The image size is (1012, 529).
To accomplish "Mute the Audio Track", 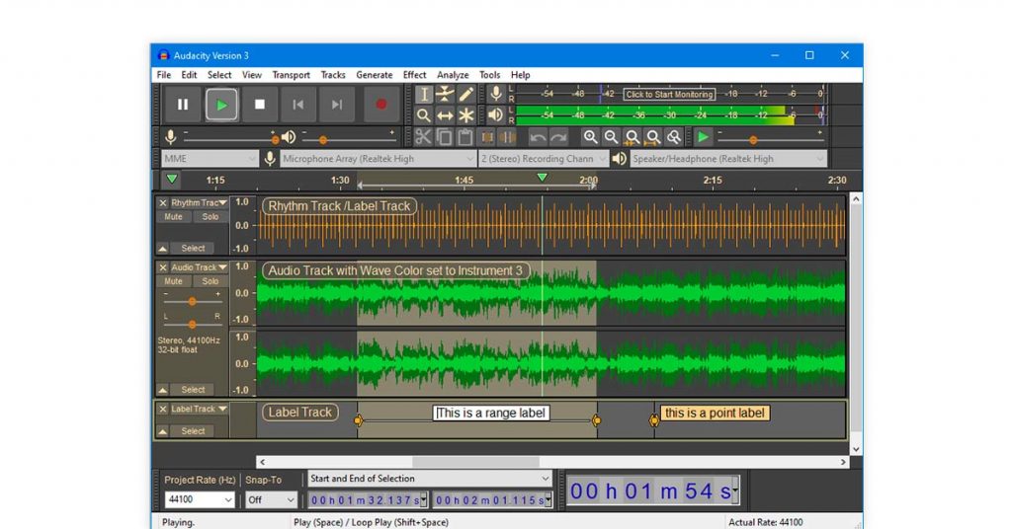I will pyautogui.click(x=173, y=281).
